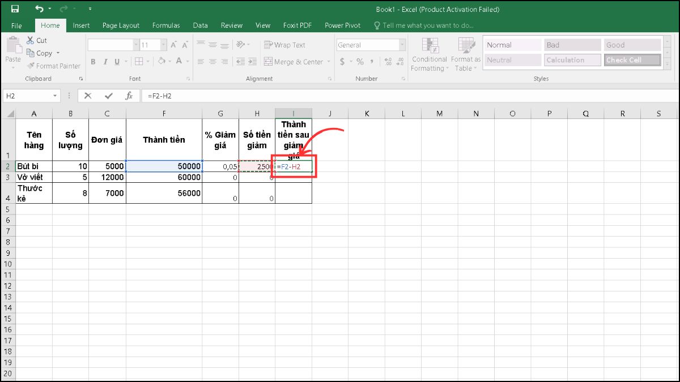Cancel the formula with the X button
This screenshot has height=382, width=680.
point(87,96)
